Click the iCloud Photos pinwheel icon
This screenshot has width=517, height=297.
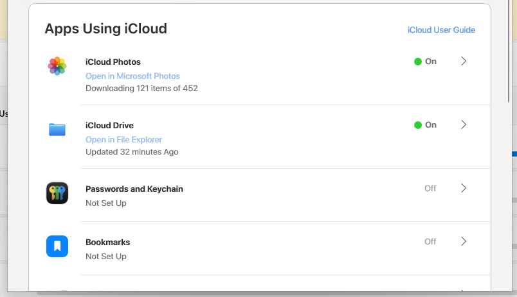[57, 66]
